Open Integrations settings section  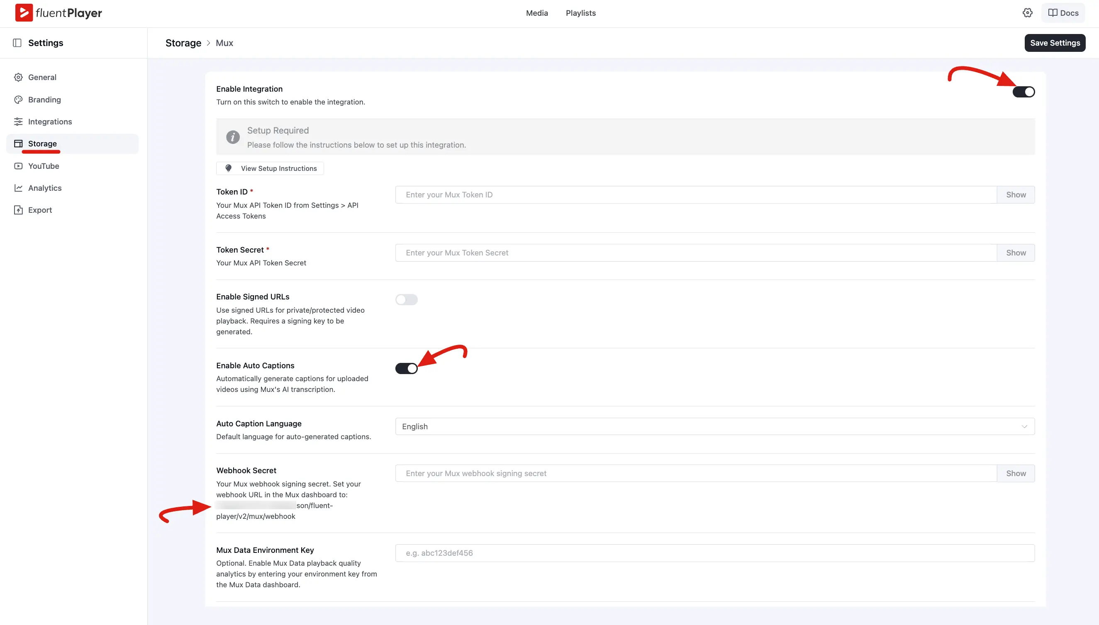tap(72, 122)
